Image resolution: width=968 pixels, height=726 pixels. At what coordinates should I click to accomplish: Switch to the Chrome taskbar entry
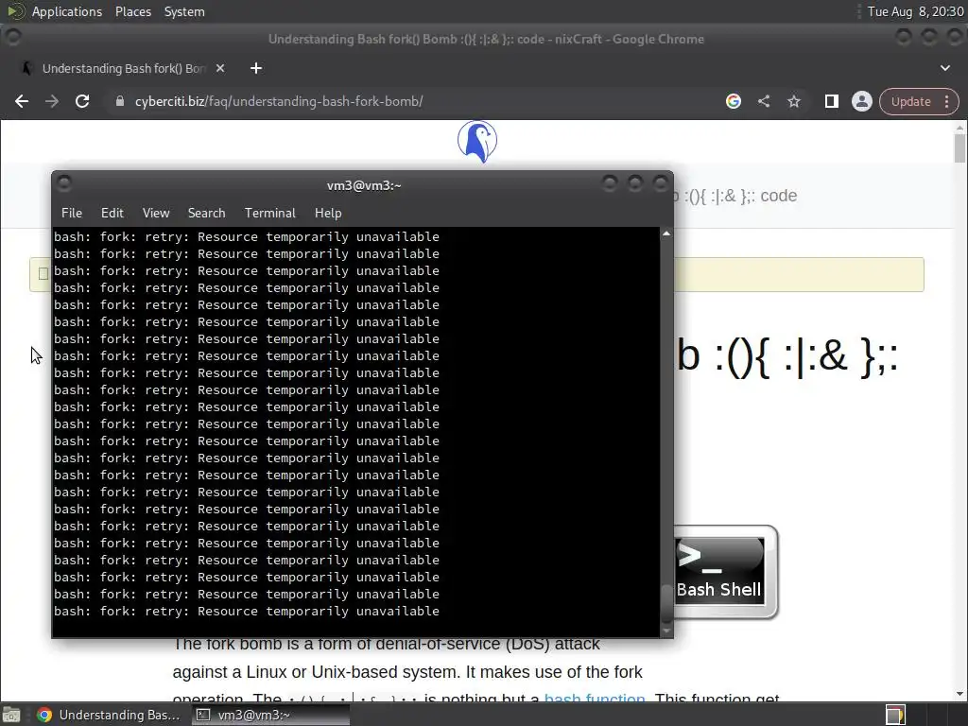coord(108,715)
